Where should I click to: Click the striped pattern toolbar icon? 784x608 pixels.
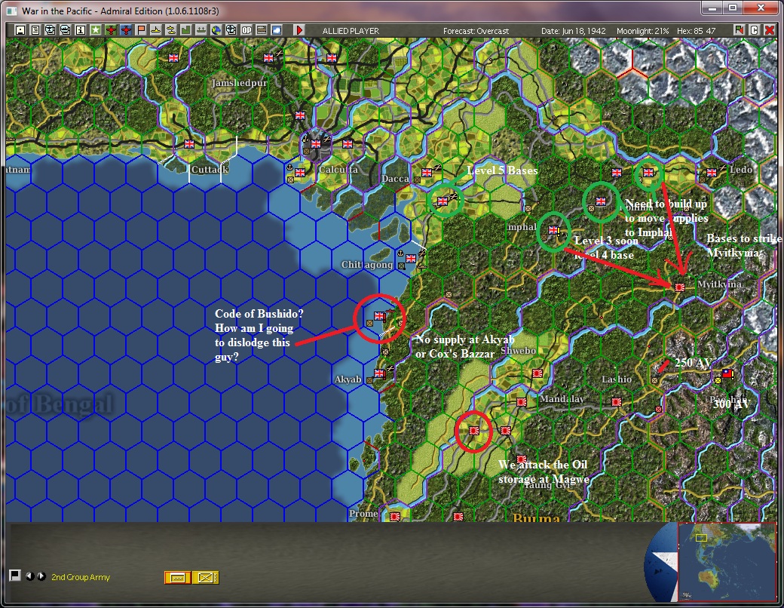[x=262, y=30]
